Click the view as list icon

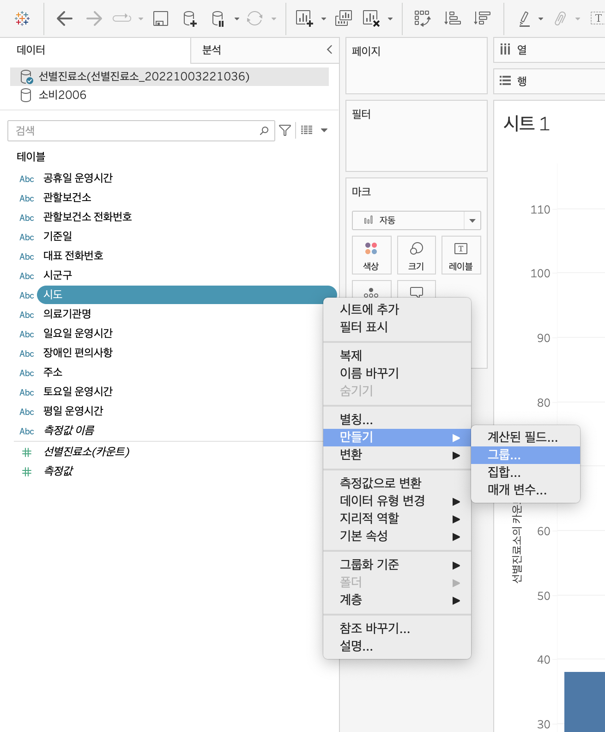click(x=307, y=130)
